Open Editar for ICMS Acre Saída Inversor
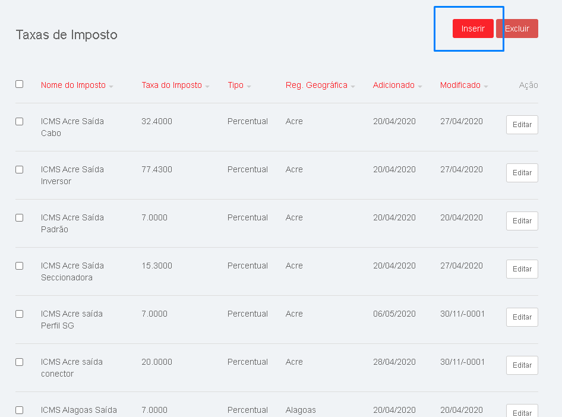This screenshot has height=417, width=562. 522,173
